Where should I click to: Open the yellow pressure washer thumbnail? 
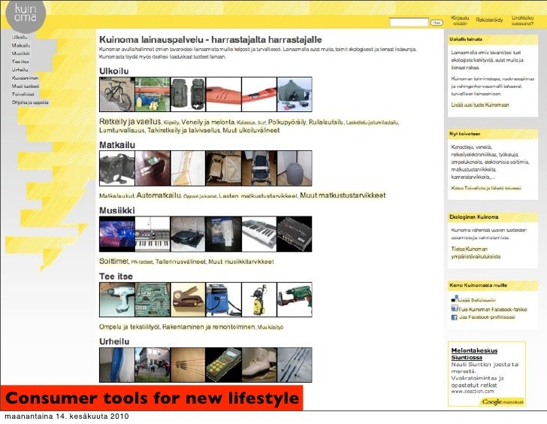click(258, 300)
